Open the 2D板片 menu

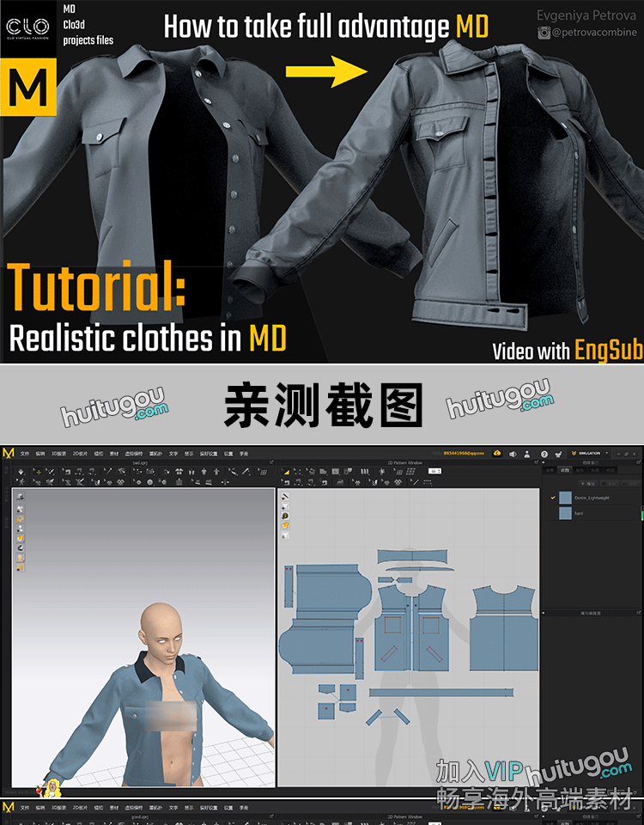[80, 453]
